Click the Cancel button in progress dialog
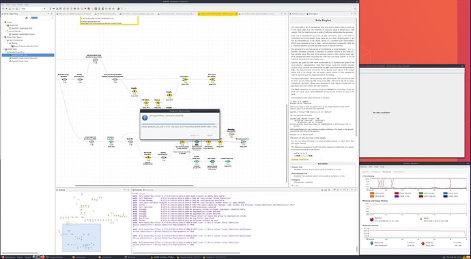The height and width of the screenshot is (259, 471). (x=210, y=135)
